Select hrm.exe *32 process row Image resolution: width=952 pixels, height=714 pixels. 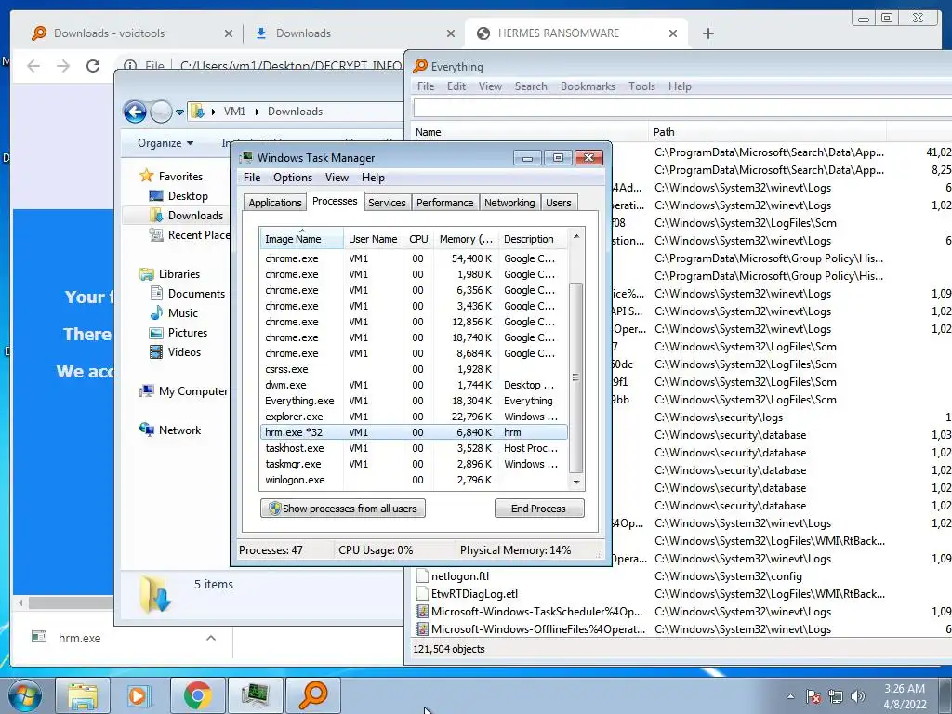(414, 432)
